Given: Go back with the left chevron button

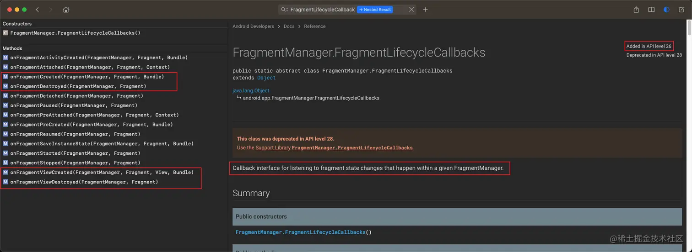Looking at the screenshot, I should 37,10.
